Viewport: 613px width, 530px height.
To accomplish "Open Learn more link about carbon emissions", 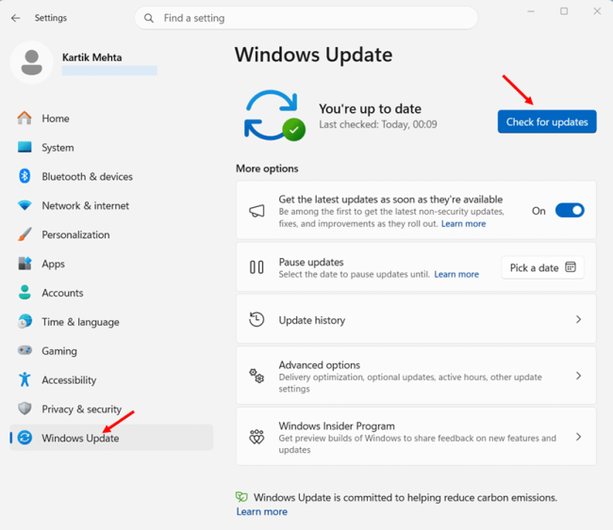I will coord(261,512).
